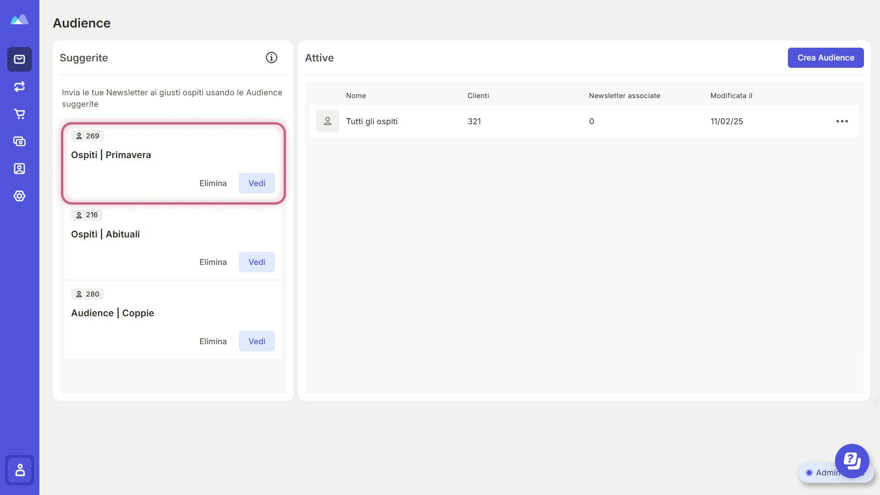Click the Crea Audience button
The image size is (880, 495).
click(x=825, y=58)
